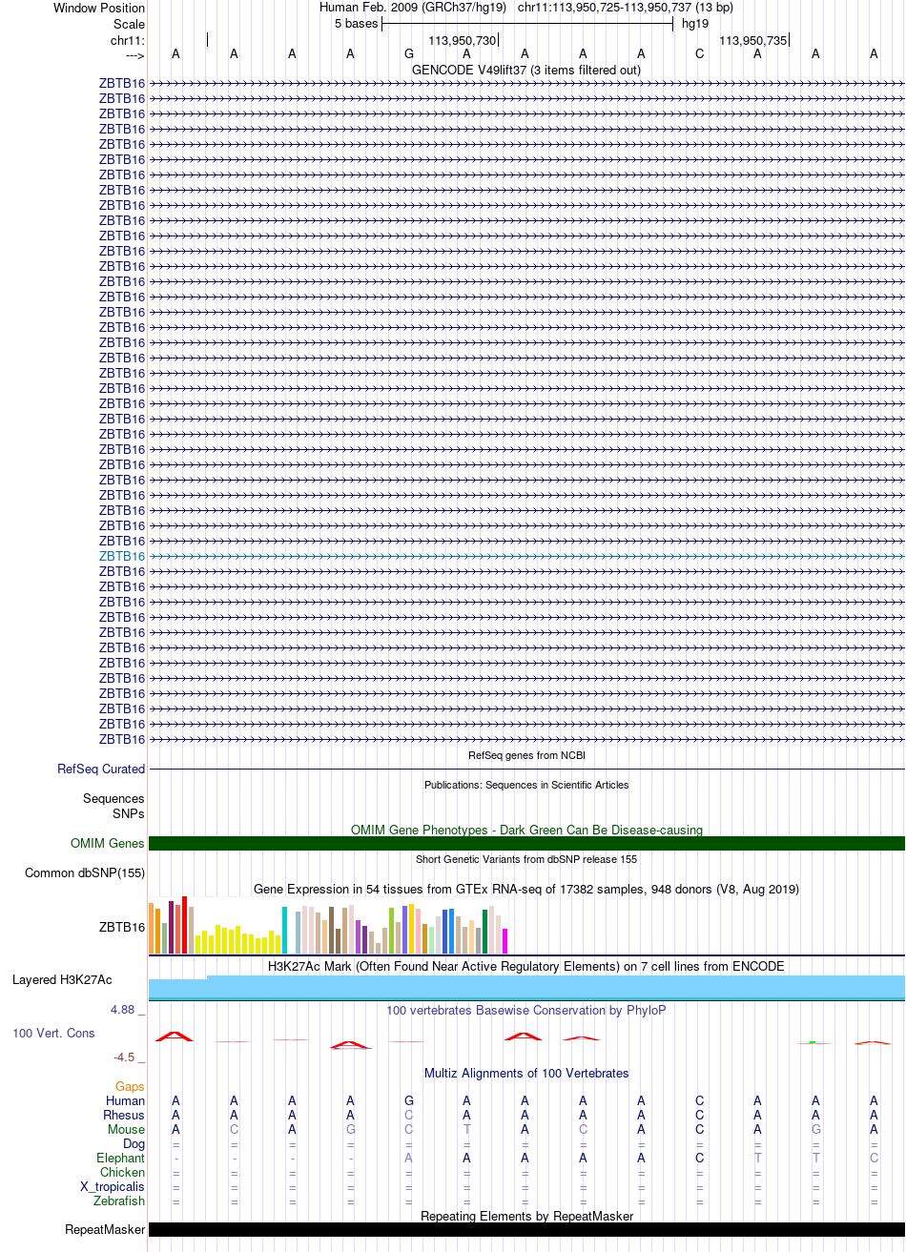This screenshot has width=906, height=1252.
Task: Click the 113,950,730 coordinate marker
Action: tap(463, 41)
